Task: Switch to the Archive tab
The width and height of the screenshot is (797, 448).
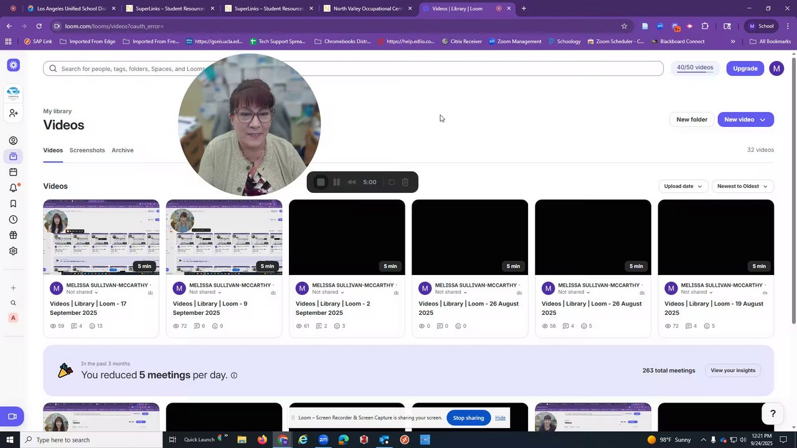Action: click(x=123, y=150)
